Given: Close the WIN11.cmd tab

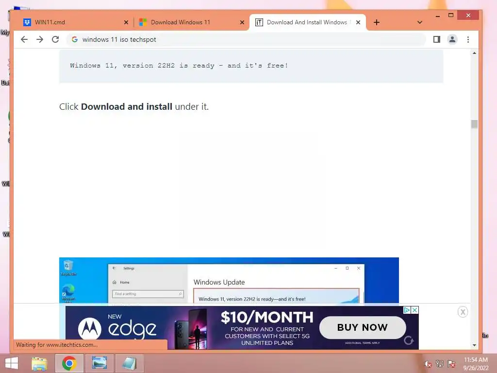Looking at the screenshot, I should click(x=126, y=22).
